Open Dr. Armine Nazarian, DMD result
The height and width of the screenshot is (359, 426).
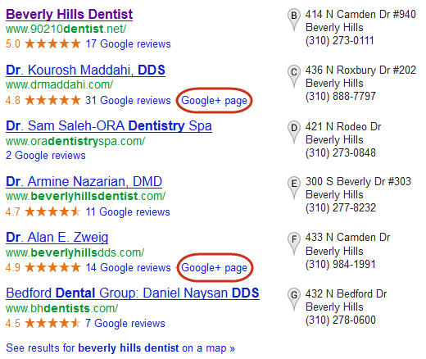[x=84, y=182]
